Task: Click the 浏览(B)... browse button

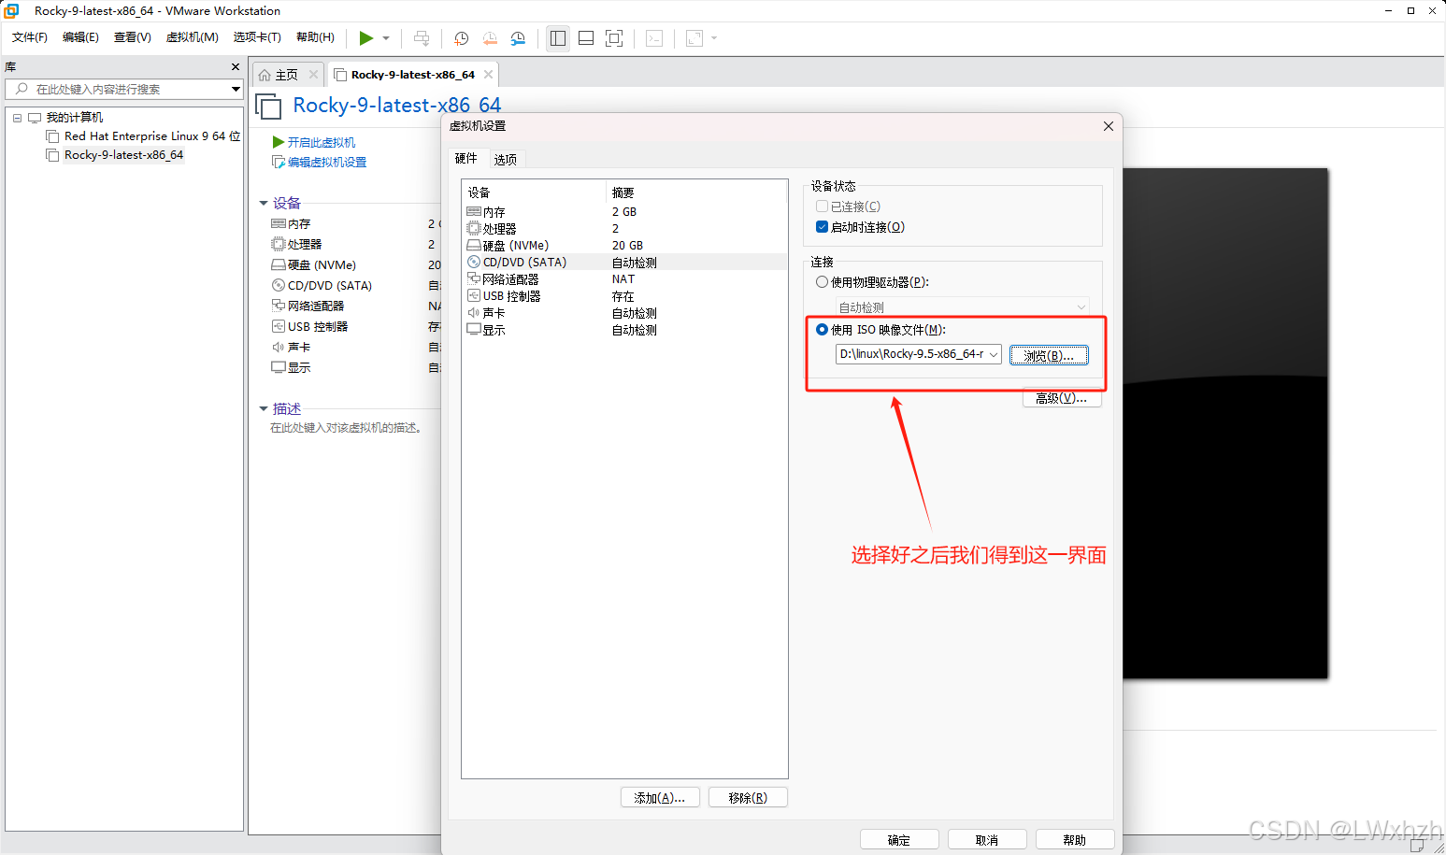Action: pyautogui.click(x=1049, y=355)
